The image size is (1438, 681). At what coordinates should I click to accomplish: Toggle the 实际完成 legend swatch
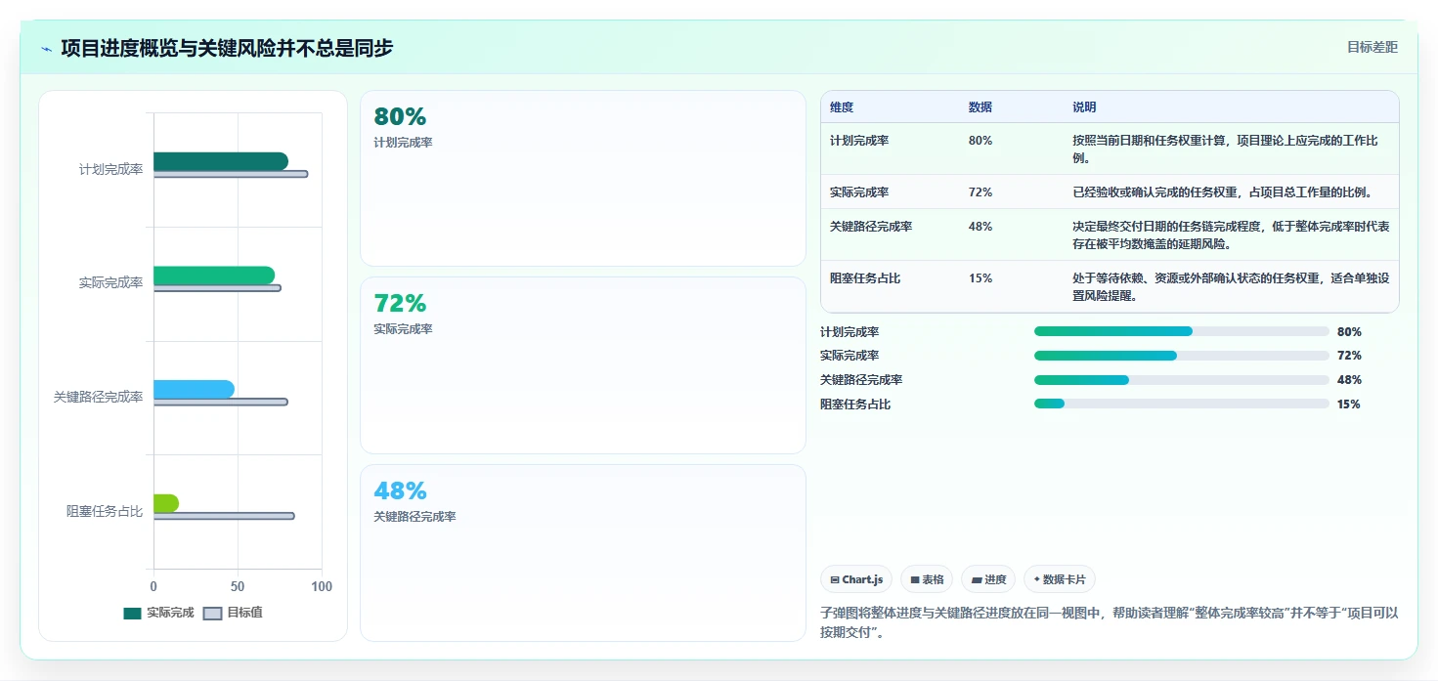point(132,614)
